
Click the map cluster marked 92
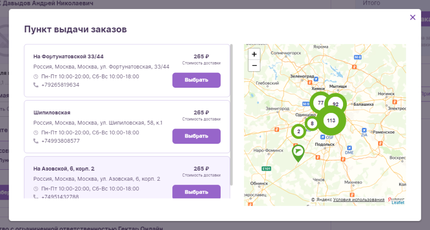(x=336, y=104)
